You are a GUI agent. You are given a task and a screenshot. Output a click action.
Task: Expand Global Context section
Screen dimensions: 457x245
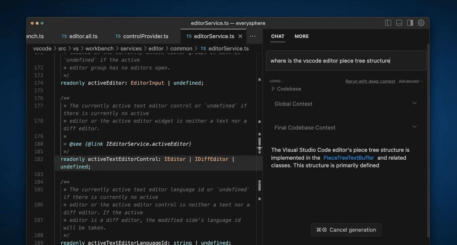click(346, 104)
